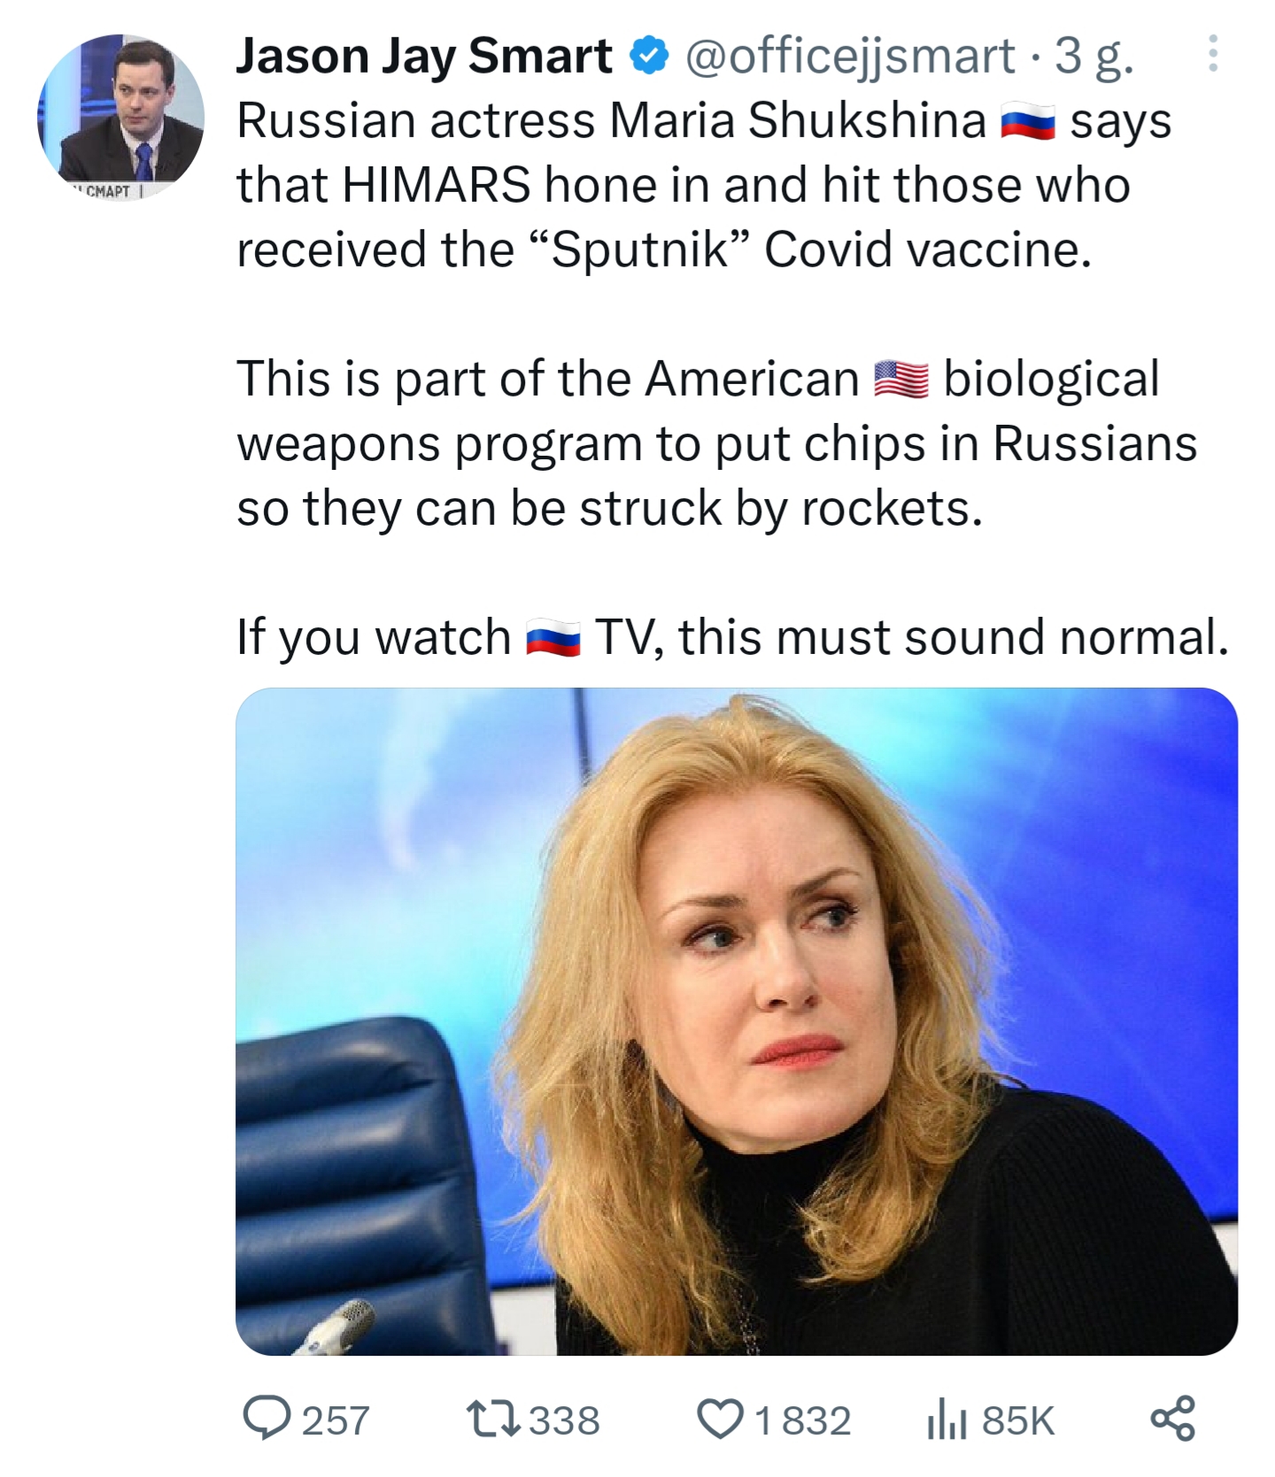The width and height of the screenshot is (1275, 1477).
Task: Click Russian flag emoji after "Shukshina"
Action: (x=1027, y=122)
